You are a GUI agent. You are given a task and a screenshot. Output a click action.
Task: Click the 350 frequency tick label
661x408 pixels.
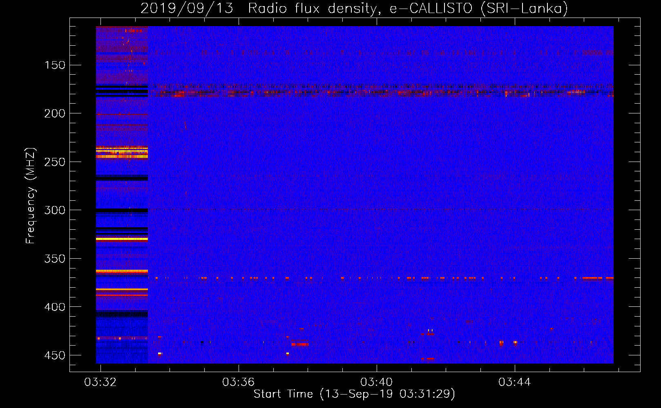pyautogui.click(x=55, y=259)
